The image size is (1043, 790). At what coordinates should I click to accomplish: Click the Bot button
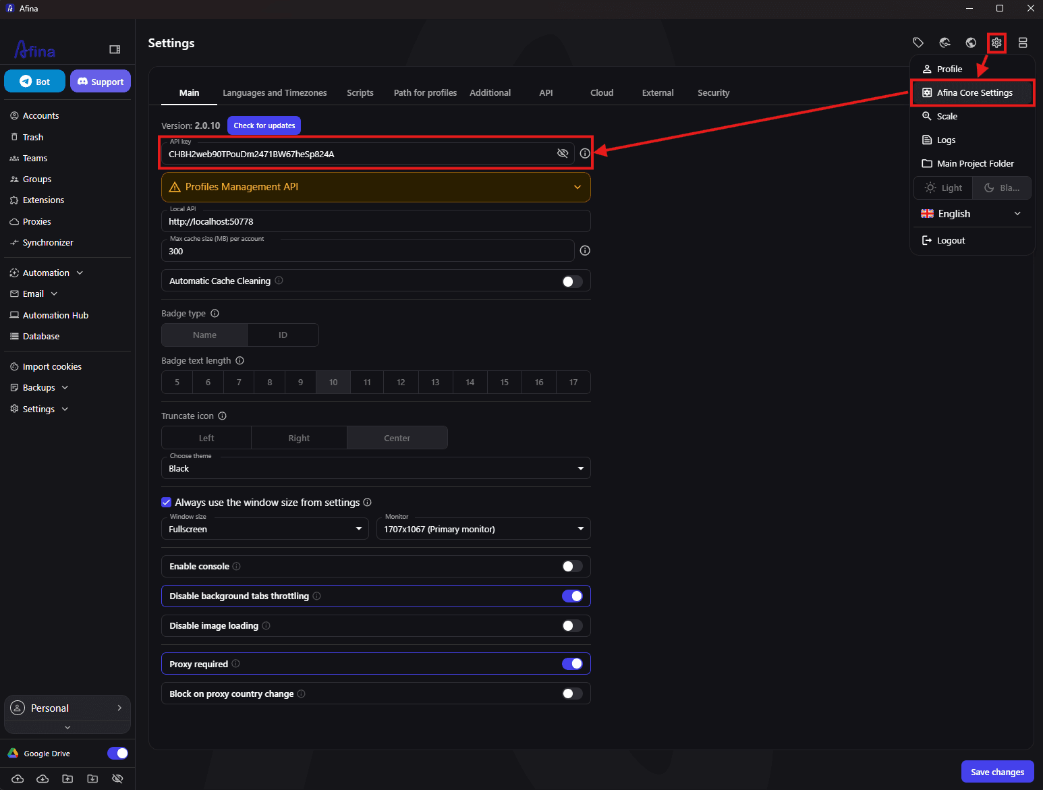point(34,81)
